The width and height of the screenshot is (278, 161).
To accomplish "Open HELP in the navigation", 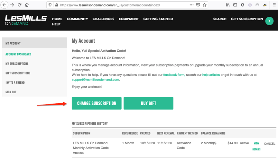I will (56, 24).
